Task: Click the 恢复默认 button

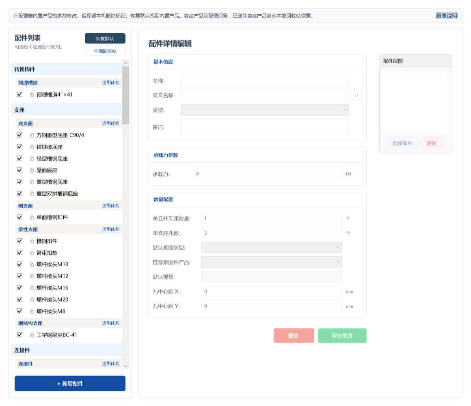Action: (x=105, y=39)
